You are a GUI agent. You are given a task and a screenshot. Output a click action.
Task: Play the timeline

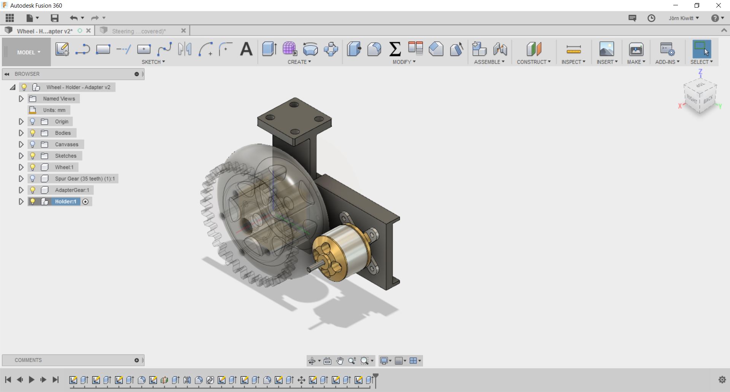click(x=32, y=379)
